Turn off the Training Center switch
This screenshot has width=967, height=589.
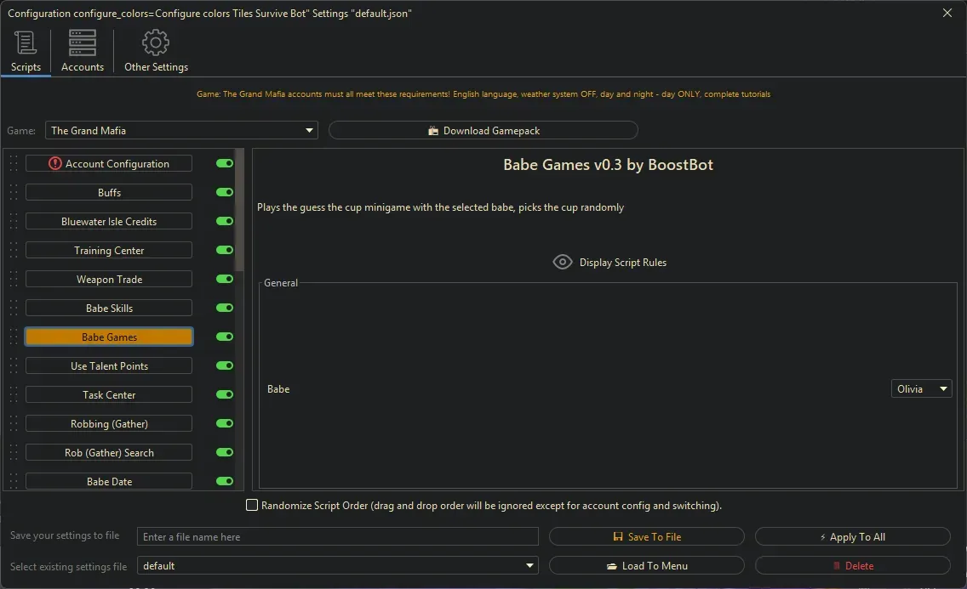tap(225, 250)
